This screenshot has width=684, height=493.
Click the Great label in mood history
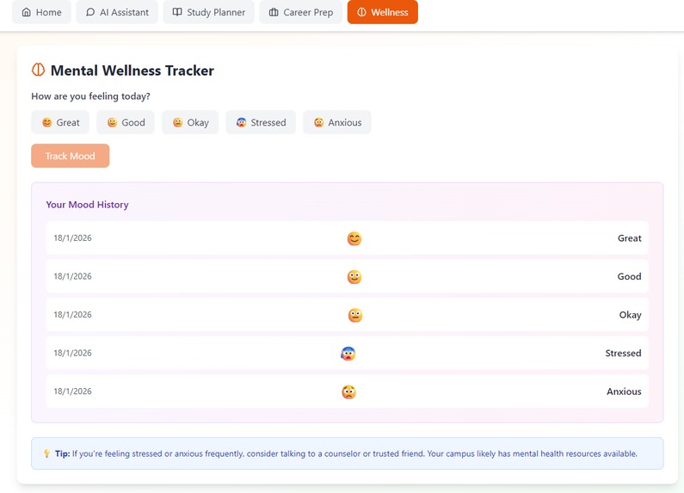[630, 238]
